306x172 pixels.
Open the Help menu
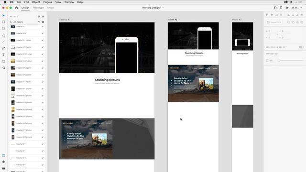point(80,2)
